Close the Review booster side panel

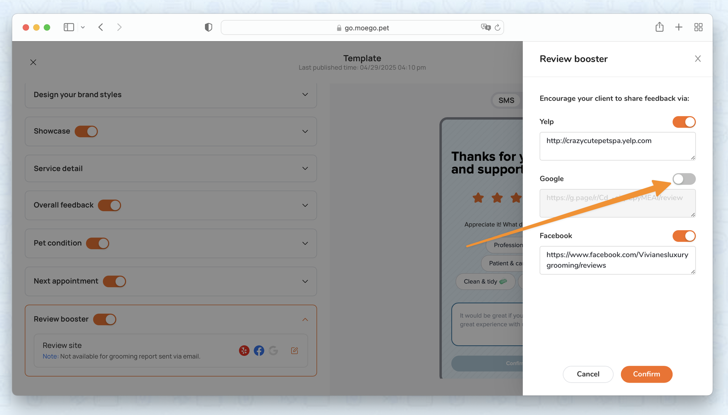click(x=698, y=59)
